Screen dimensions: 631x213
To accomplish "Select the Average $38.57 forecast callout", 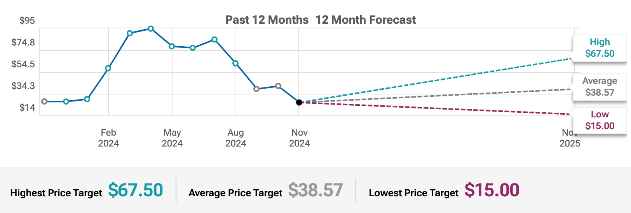I will coord(600,87).
